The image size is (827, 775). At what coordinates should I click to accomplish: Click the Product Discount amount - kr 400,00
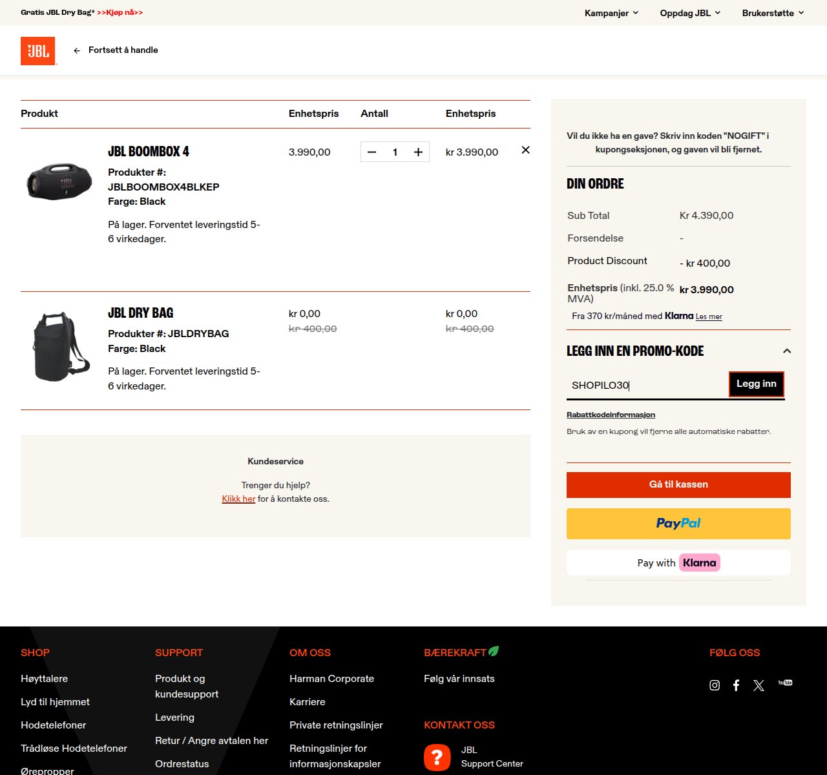click(705, 263)
